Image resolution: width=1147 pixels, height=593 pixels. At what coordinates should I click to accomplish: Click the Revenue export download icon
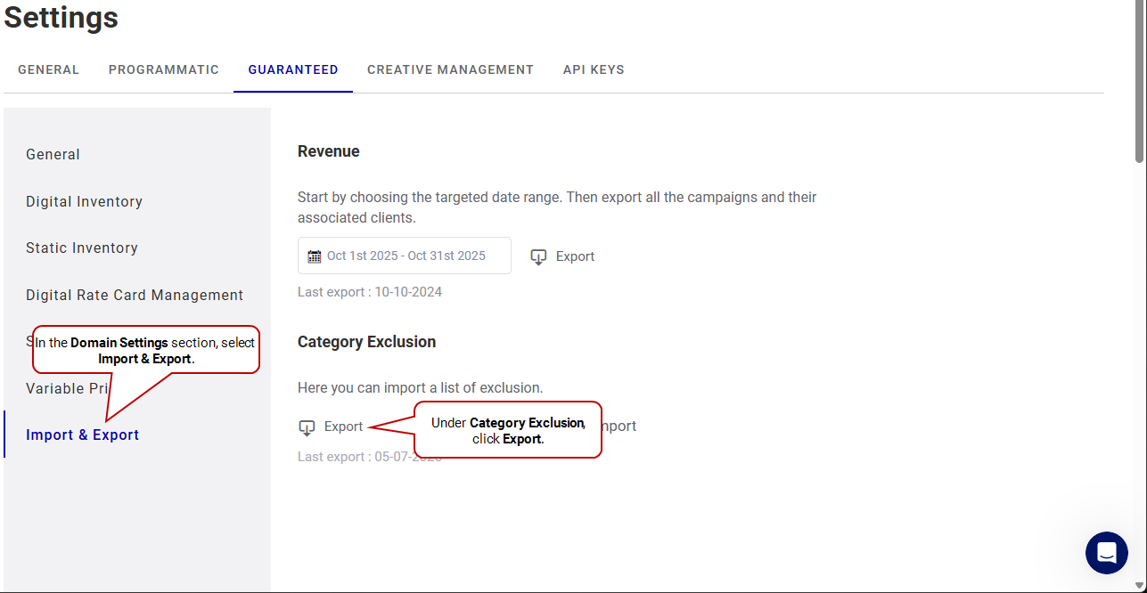[538, 257]
